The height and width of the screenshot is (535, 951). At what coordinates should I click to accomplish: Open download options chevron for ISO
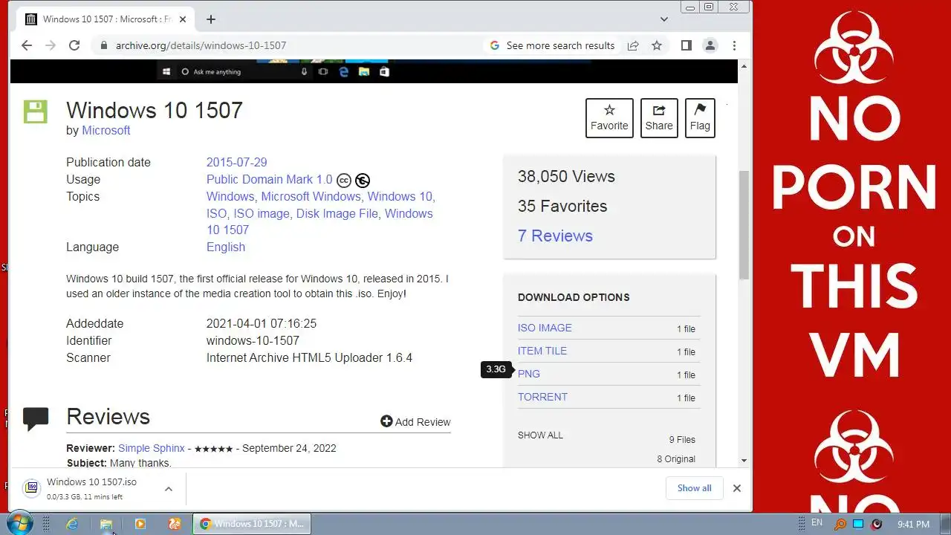(169, 488)
